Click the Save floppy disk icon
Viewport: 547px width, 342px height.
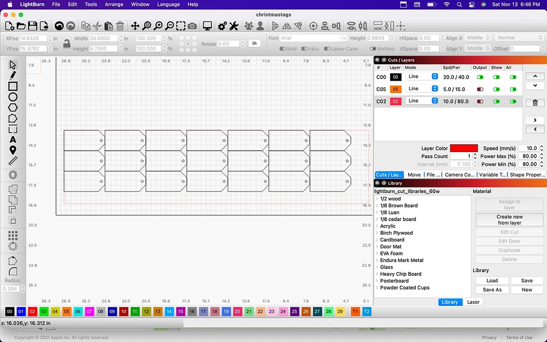click(33, 26)
